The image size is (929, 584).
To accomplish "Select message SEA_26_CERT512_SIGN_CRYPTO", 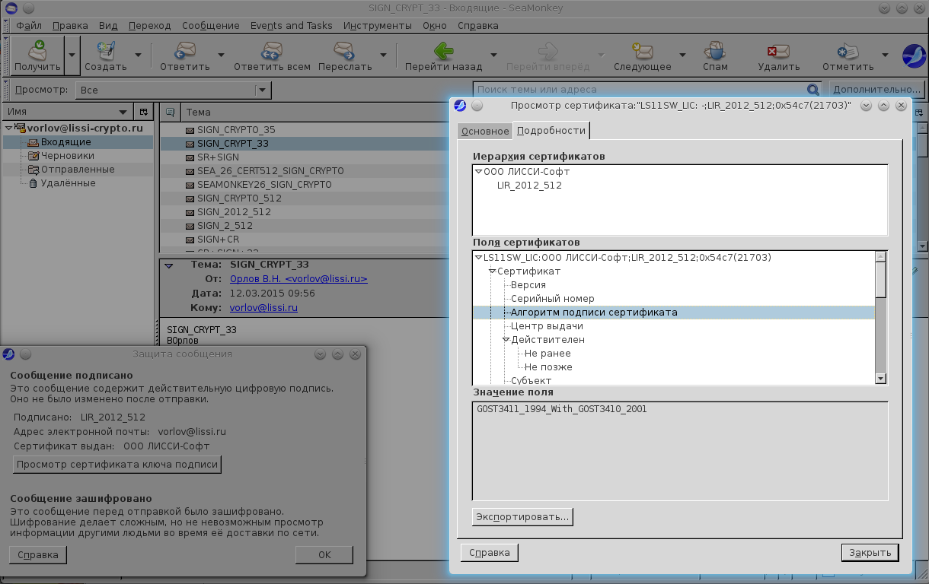I will click(270, 171).
